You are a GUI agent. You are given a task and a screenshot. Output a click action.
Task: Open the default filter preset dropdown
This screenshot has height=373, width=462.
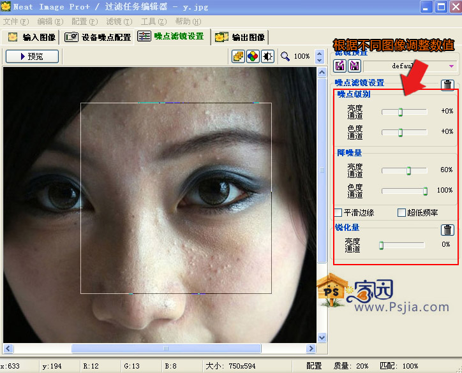[452, 66]
